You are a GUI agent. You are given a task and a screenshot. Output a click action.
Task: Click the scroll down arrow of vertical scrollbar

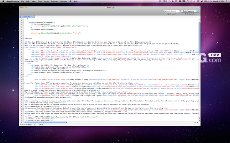pyautogui.click(x=199, y=121)
